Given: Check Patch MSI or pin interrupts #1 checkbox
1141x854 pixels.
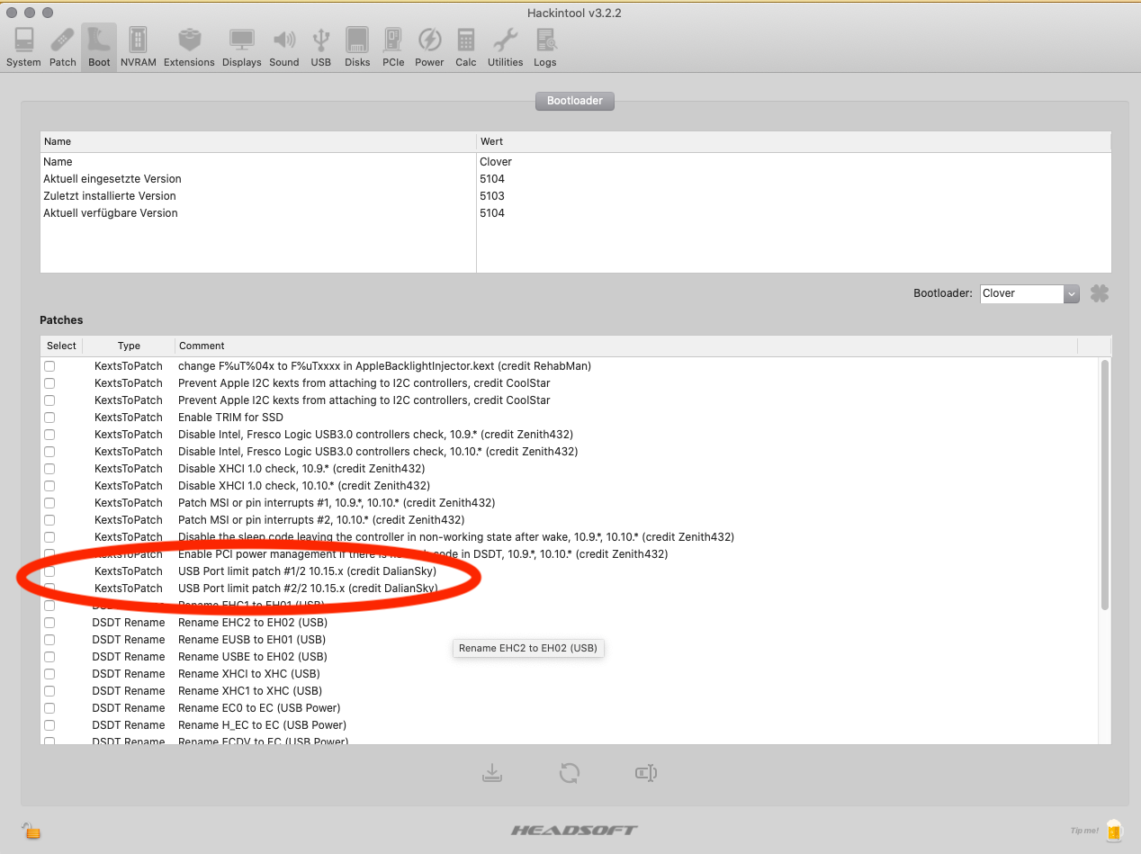Looking at the screenshot, I should click(49, 503).
